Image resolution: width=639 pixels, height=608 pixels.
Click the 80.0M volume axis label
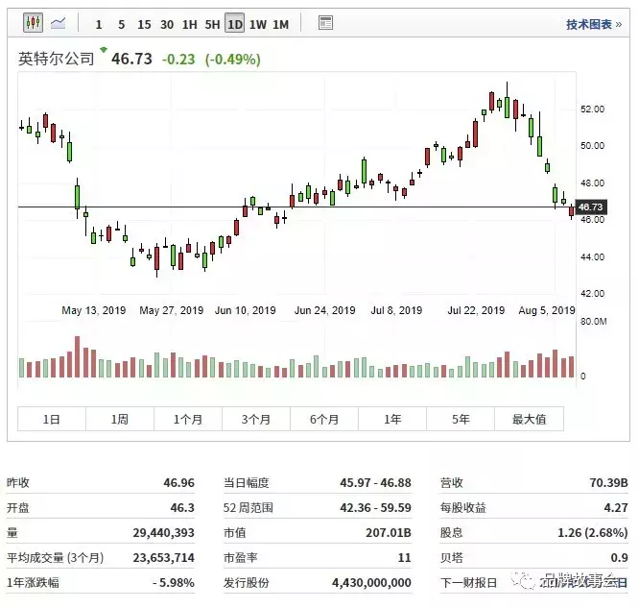pyautogui.click(x=594, y=322)
